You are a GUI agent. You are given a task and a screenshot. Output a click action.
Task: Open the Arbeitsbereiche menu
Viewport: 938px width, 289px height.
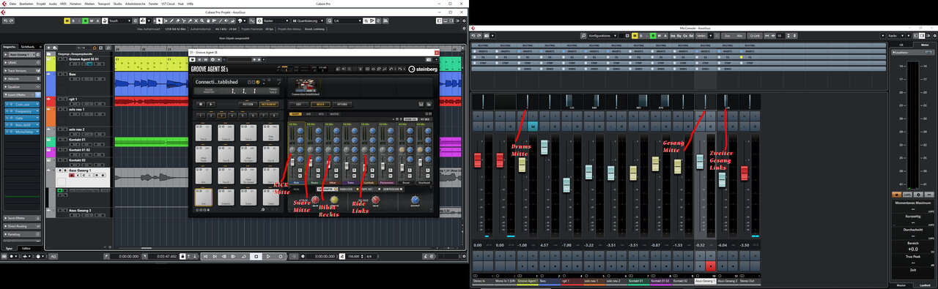(135, 4)
